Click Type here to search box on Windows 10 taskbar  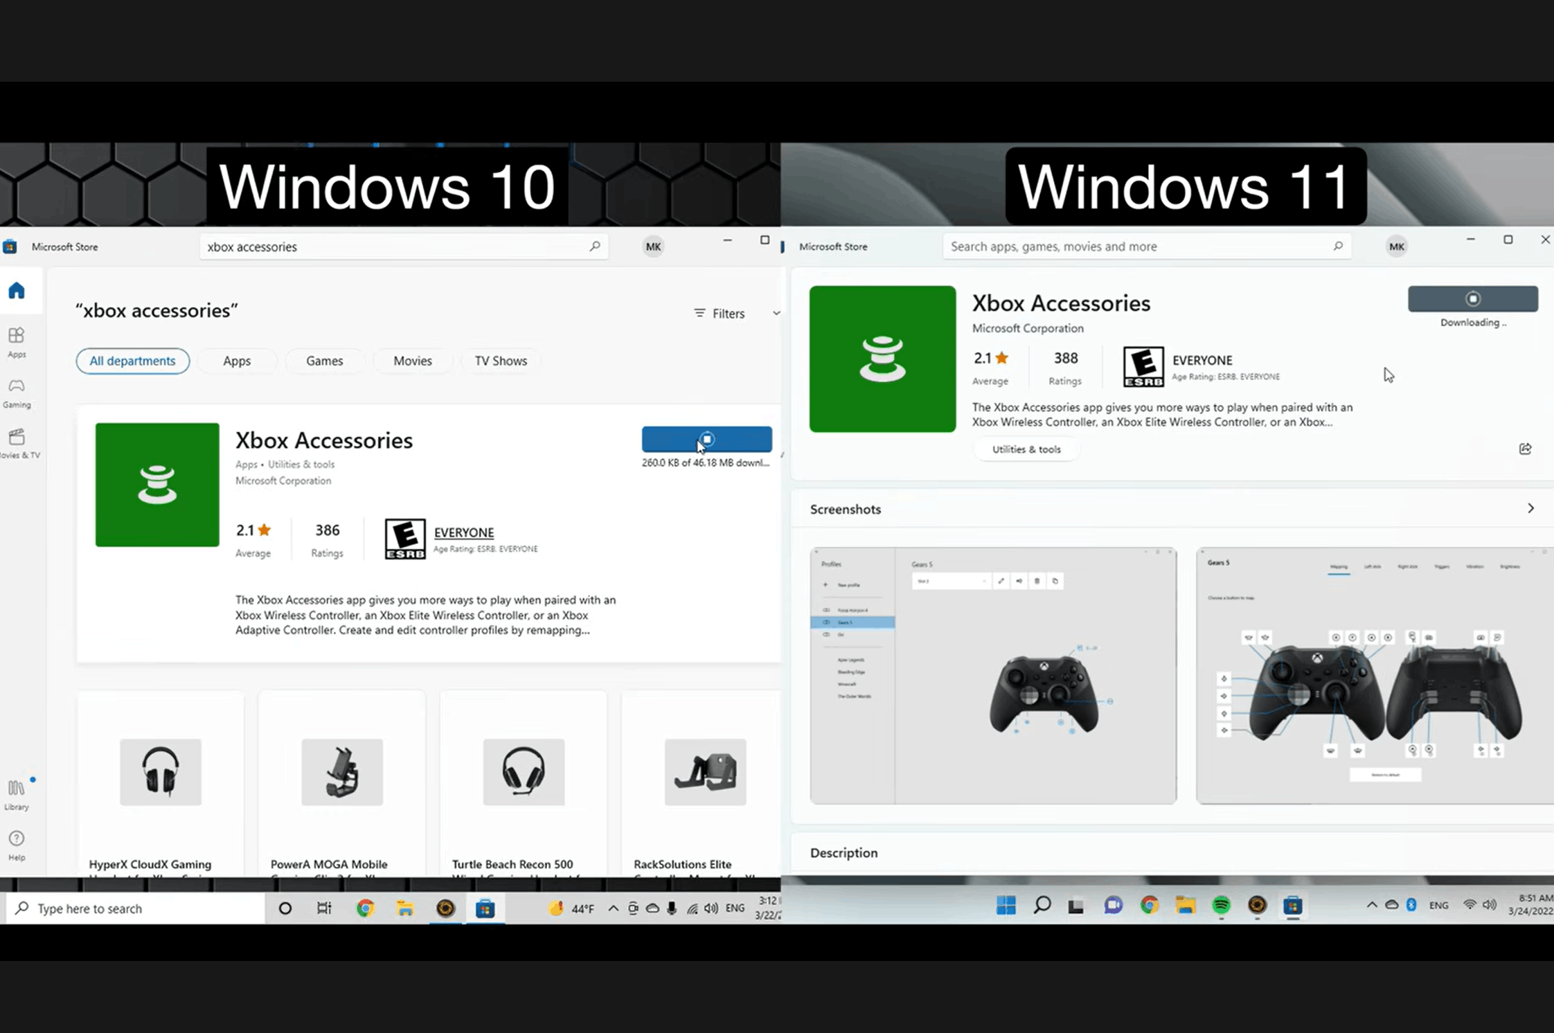136,908
